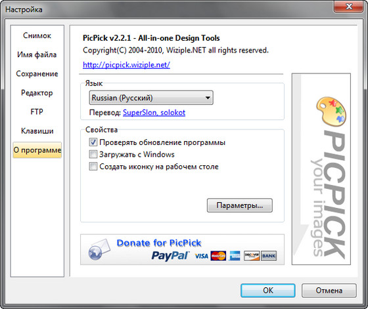This screenshot has width=368, height=309.
Task: Open the FTP settings tab
Action: point(37,112)
